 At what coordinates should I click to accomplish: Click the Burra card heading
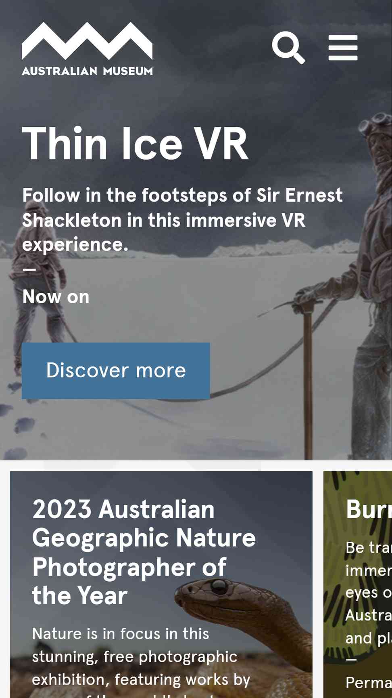click(369, 509)
